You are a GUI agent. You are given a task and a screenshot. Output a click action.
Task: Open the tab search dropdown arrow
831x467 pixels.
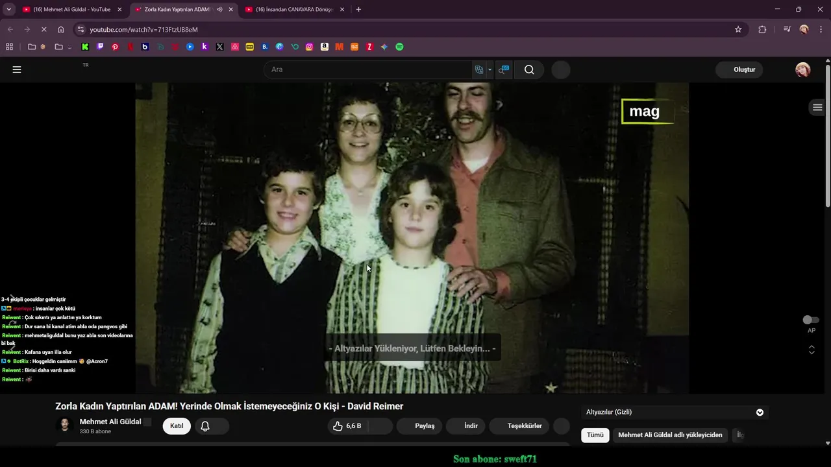coord(9,9)
